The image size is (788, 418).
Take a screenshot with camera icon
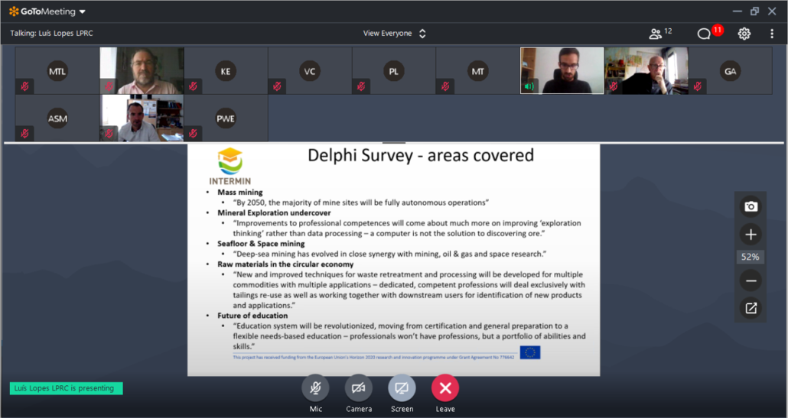pos(751,206)
